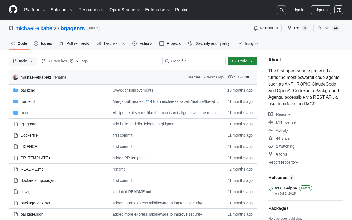Screen dimensions: 352x220
Task: Open commit hash 0eec3ee
Action: (194, 77)
